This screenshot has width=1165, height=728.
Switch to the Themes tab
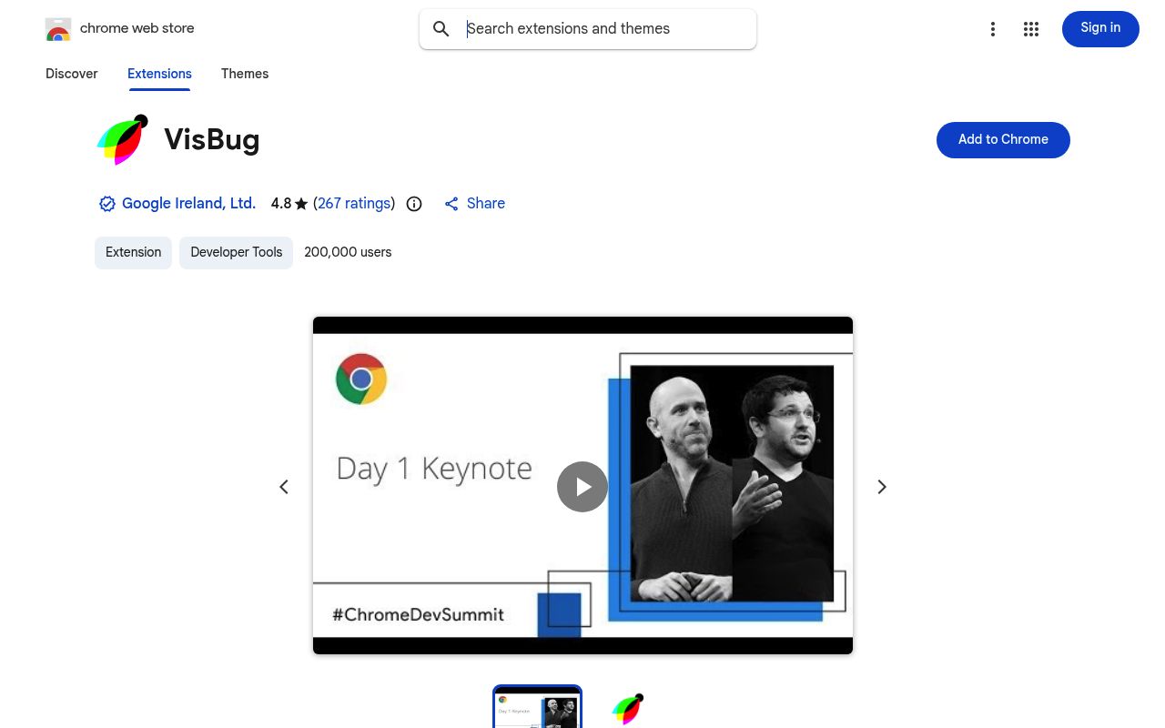click(x=245, y=74)
